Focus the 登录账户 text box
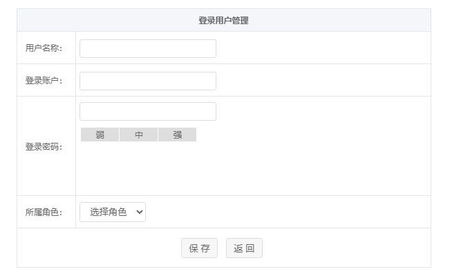Viewport: 450px width, 278px height. tap(147, 81)
